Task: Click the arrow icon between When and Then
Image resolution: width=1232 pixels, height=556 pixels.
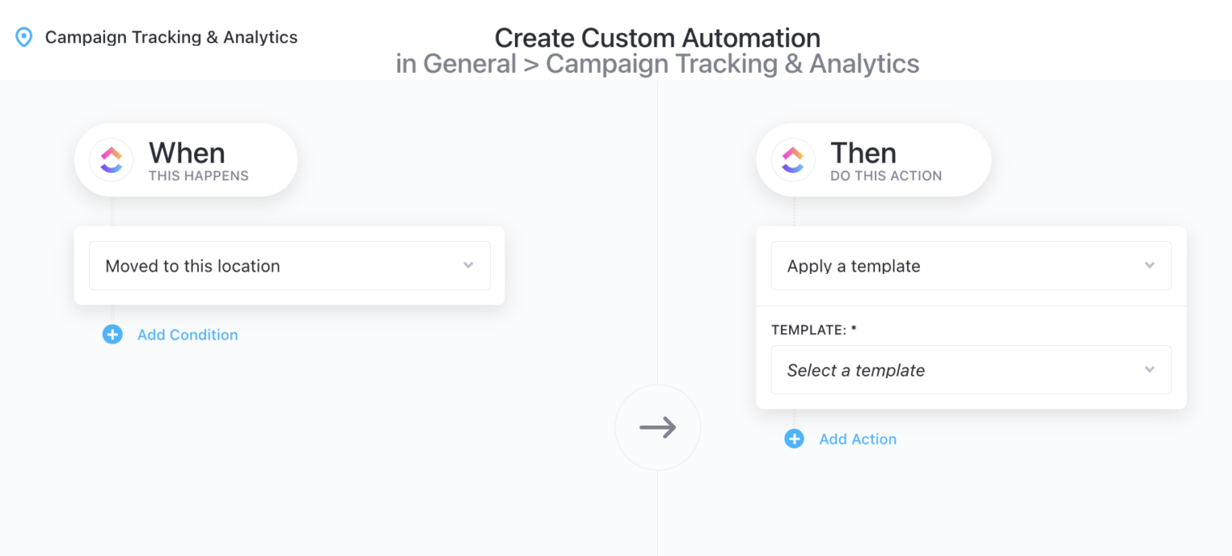Action: [657, 427]
